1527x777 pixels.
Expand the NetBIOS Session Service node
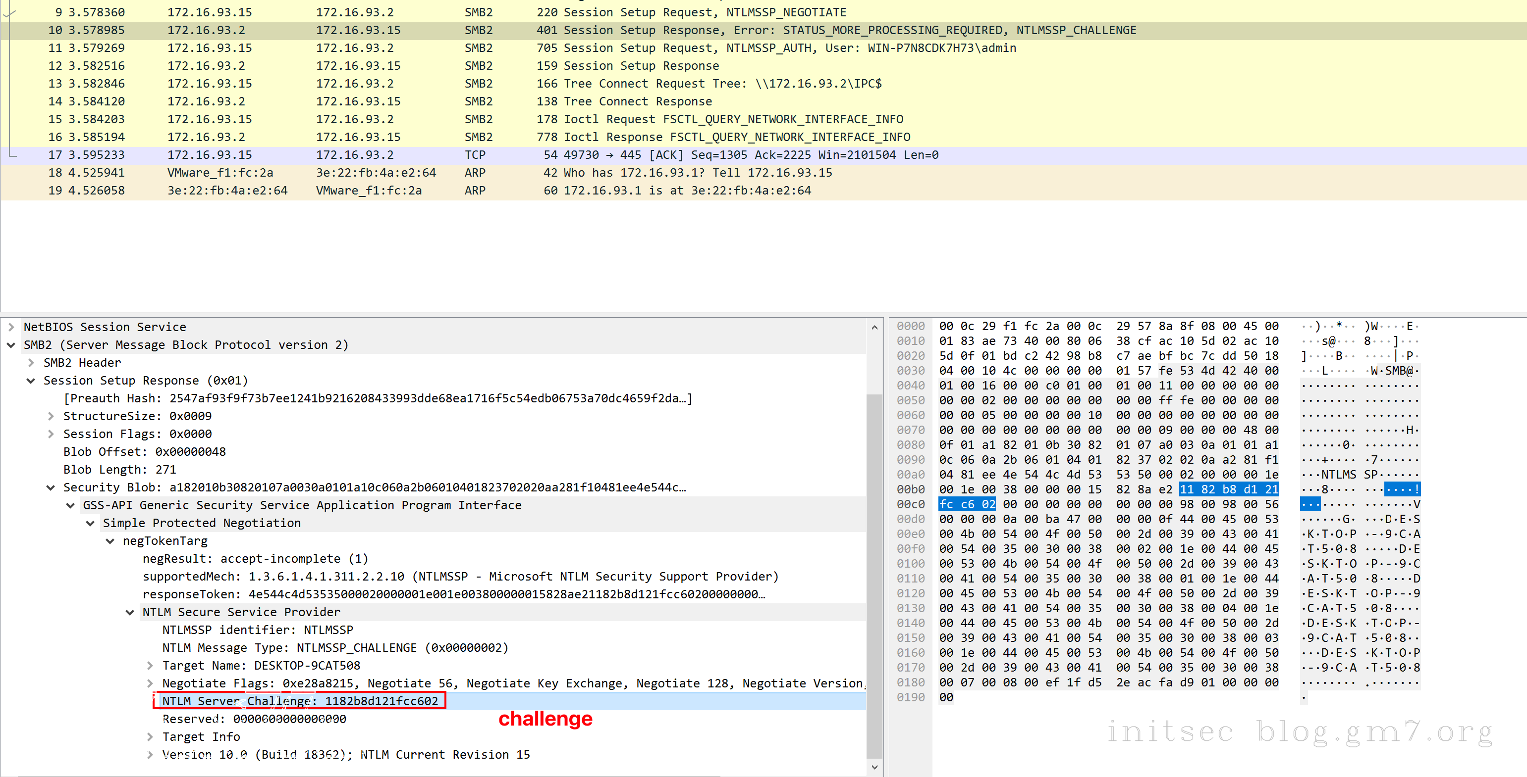[x=11, y=327]
